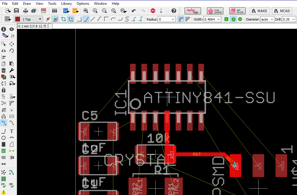This screenshot has height=195, width=297.
Task: Zoom out of the board
Action: tap(104, 11)
